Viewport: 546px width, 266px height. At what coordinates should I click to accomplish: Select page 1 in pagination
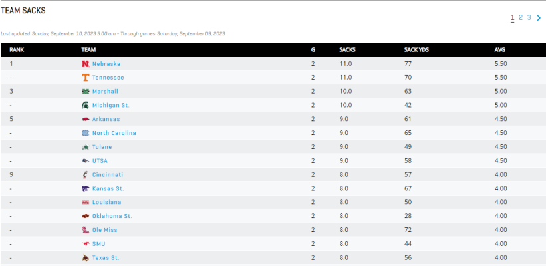[512, 17]
